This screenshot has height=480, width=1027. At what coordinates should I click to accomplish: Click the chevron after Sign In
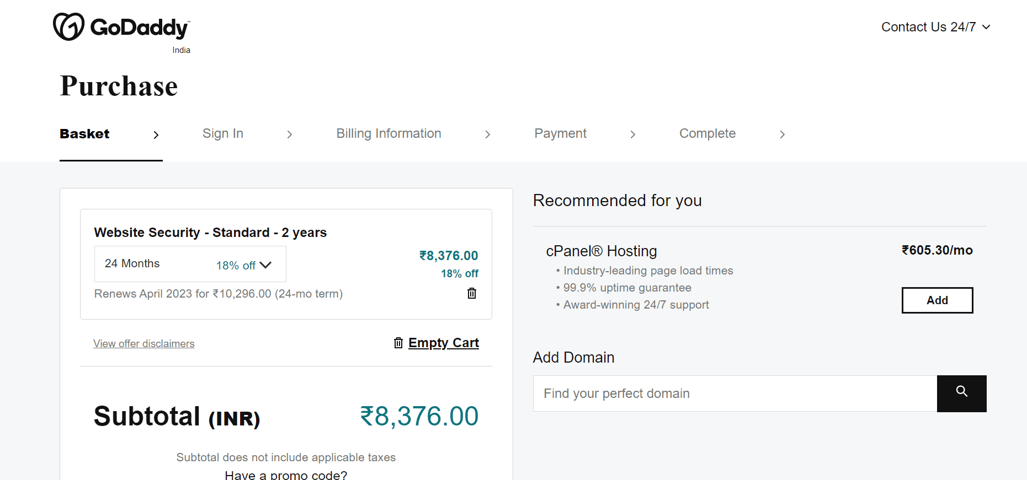pos(290,134)
